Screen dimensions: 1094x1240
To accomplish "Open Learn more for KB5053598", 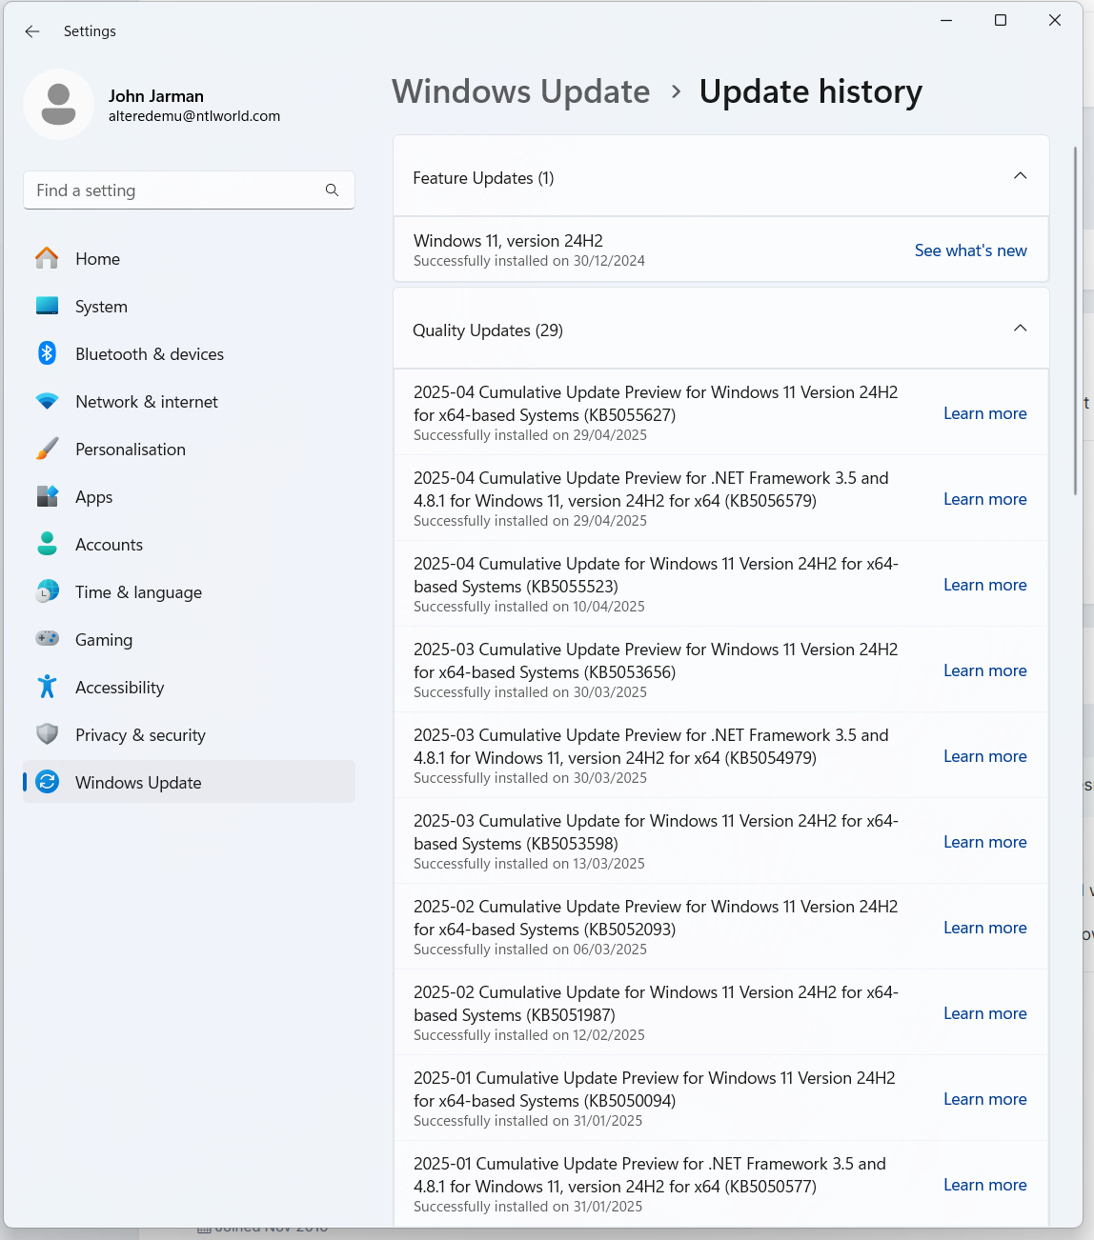I will click(984, 842).
